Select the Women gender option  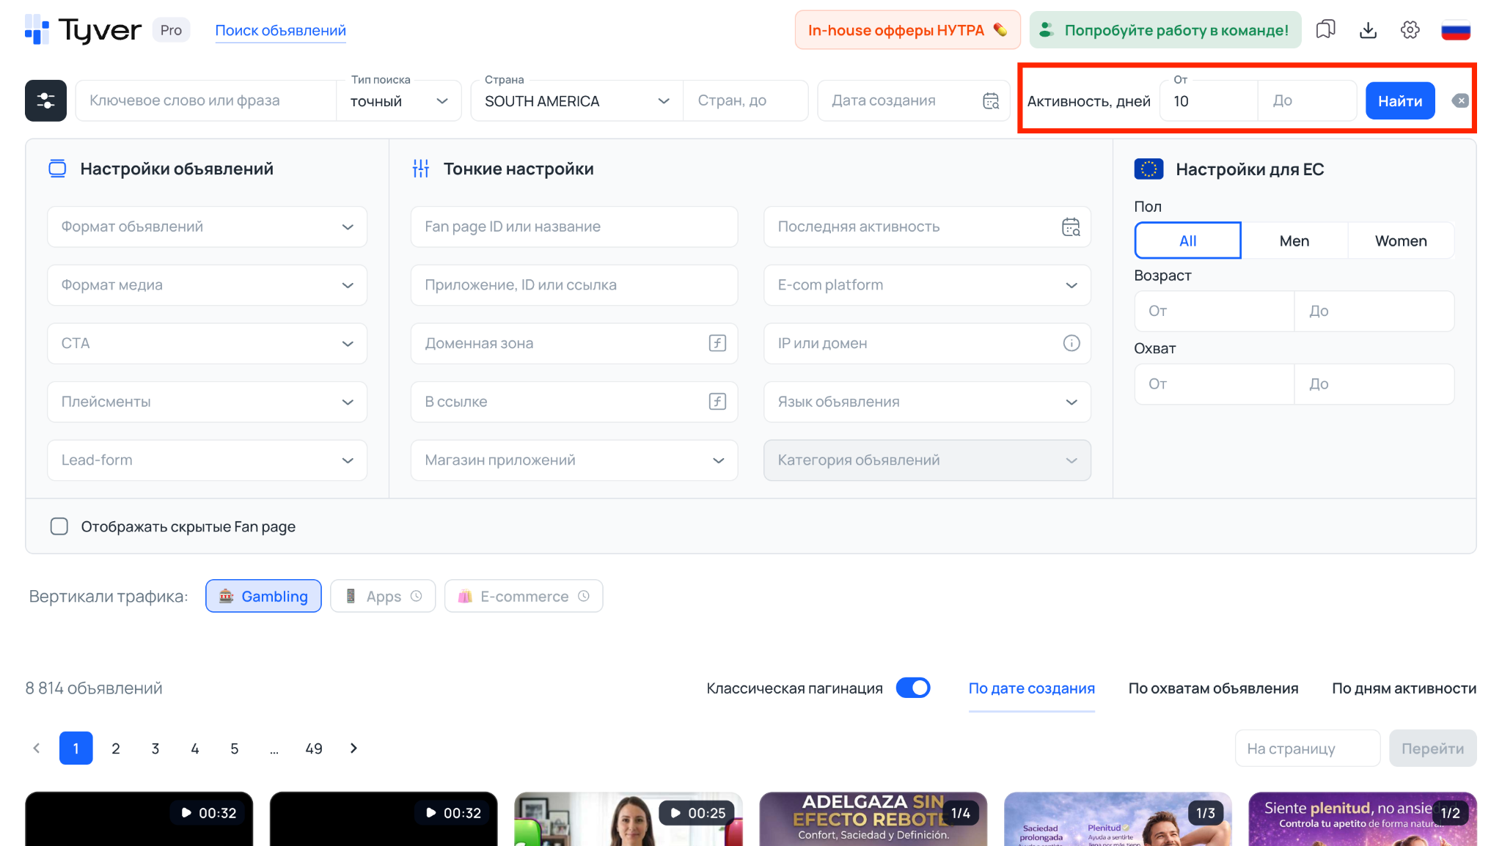1400,240
